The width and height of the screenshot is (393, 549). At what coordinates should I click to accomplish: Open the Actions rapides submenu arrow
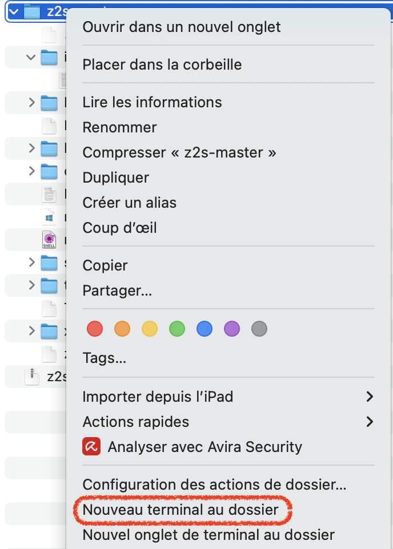click(370, 422)
